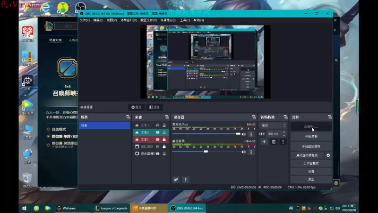The image size is (378, 213).
Task: Open the 工具(T) menu
Action: [185, 20]
